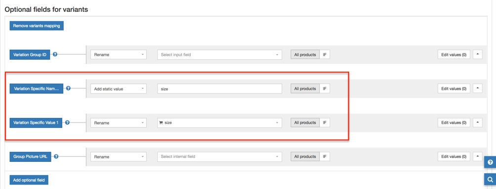
Task: Select IF condition for Variation Specific Name
Action: [325, 89]
